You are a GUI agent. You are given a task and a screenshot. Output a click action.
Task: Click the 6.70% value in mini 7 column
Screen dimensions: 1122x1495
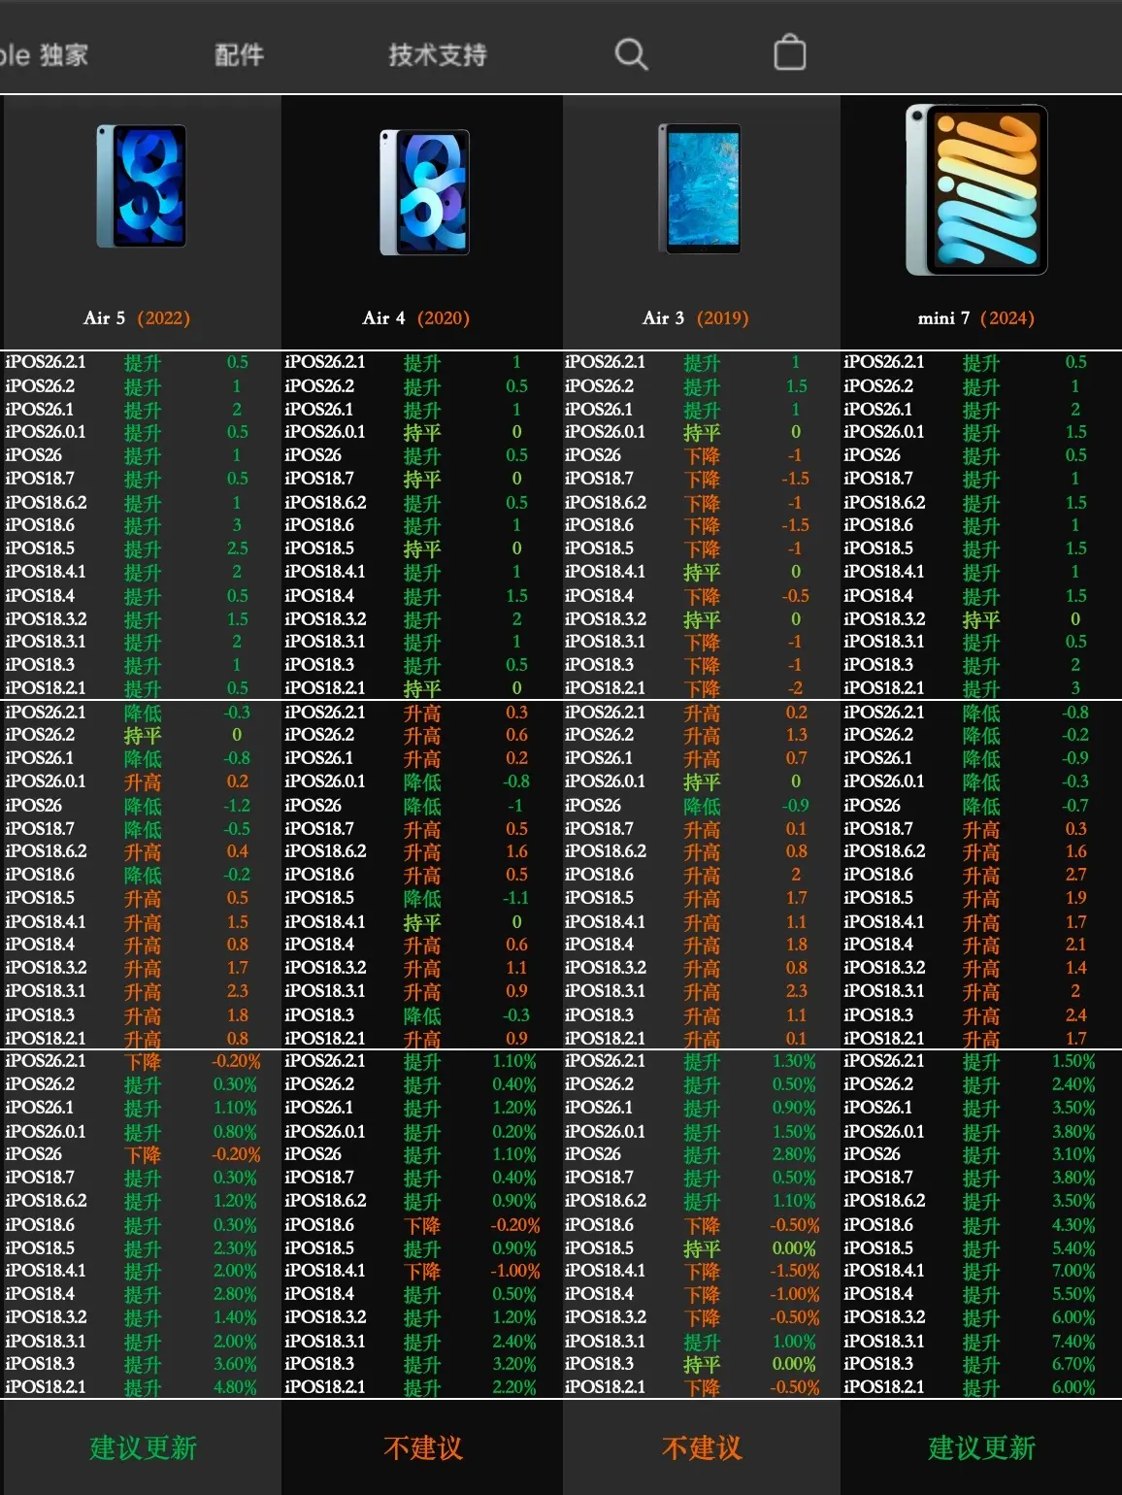tap(1073, 1364)
